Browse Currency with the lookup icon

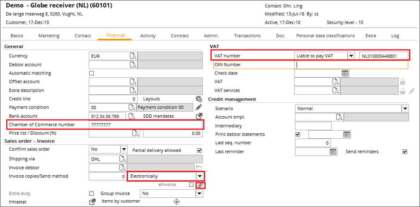pos(133,56)
